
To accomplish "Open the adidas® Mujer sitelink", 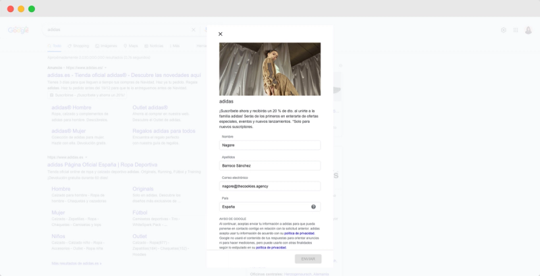I will pos(69,131).
